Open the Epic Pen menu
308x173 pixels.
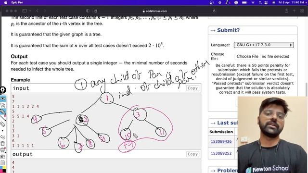(17, 2)
